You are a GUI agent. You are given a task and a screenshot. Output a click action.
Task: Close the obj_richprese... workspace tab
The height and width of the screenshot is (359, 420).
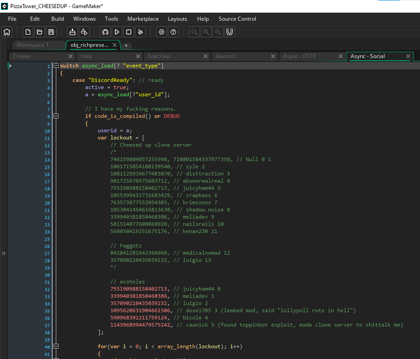(115, 45)
